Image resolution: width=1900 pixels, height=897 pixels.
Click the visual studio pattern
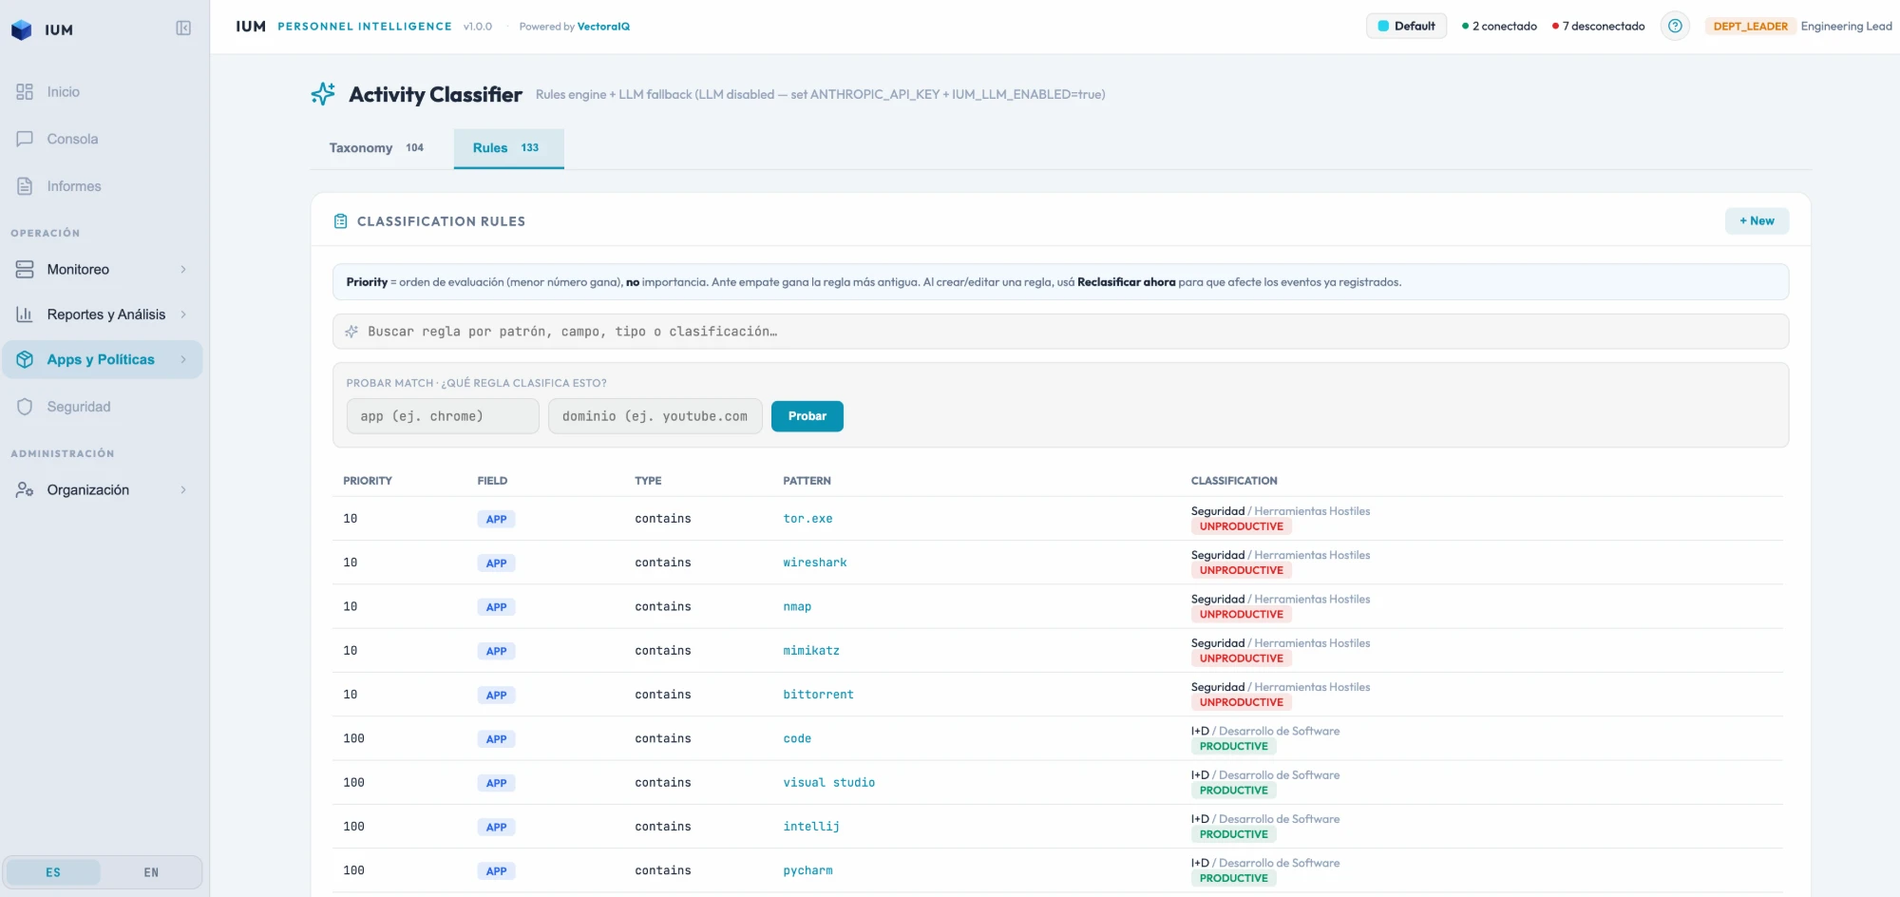pyautogui.click(x=828, y=783)
